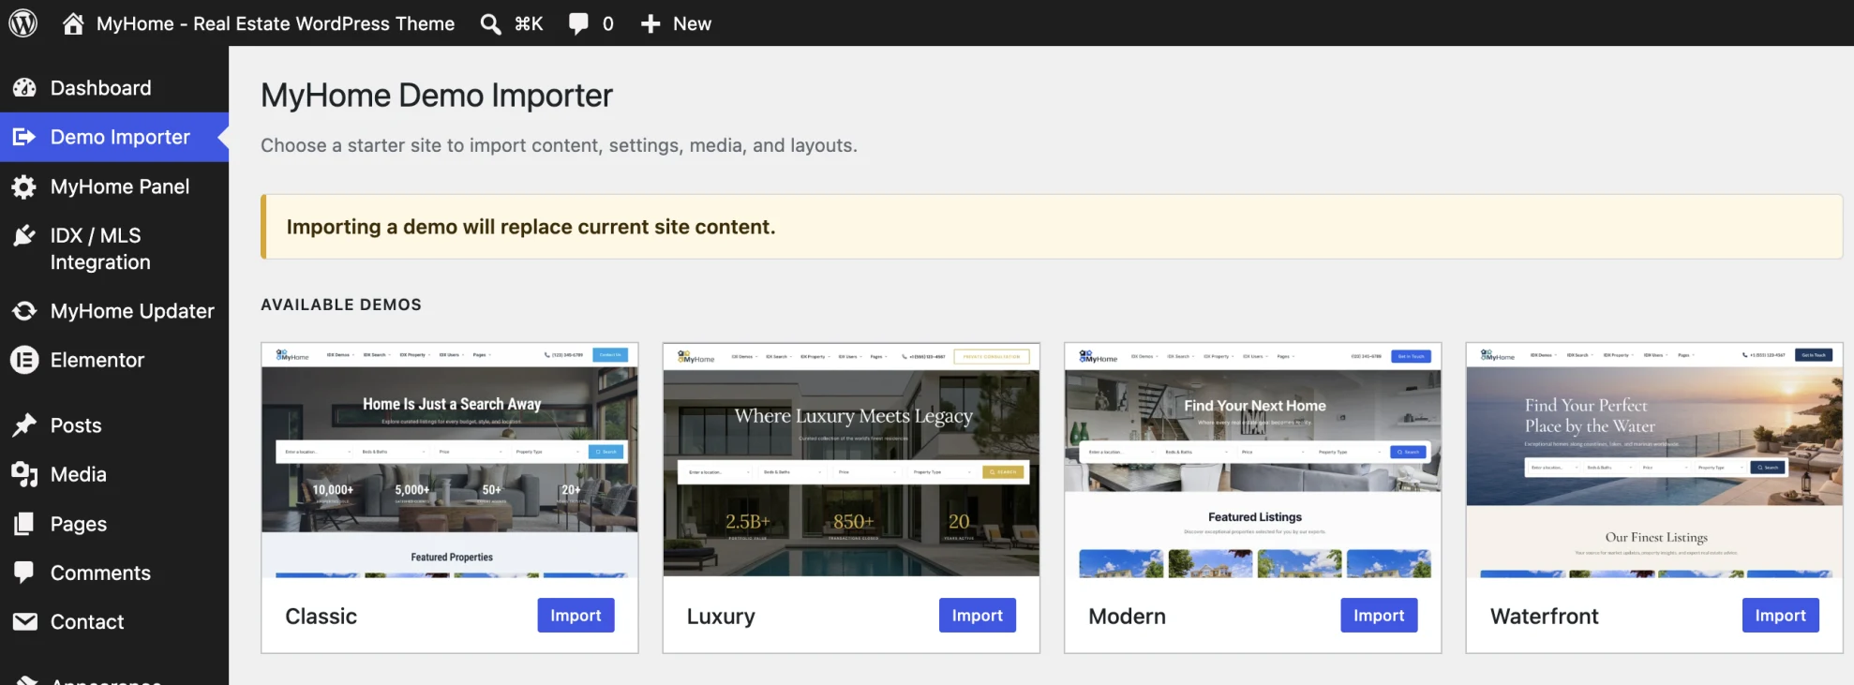The width and height of the screenshot is (1854, 685).
Task: Click the MyHome Updater refresh icon
Action: (24, 311)
